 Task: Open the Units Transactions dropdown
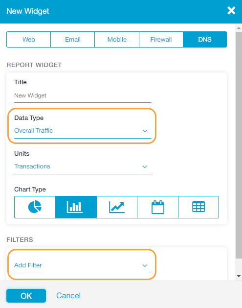point(83,166)
